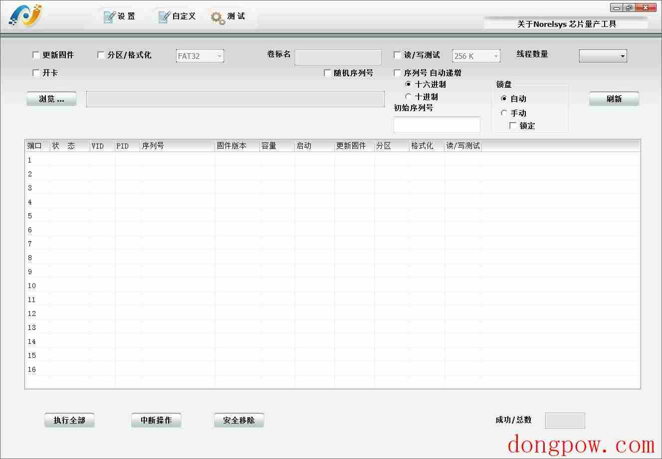662x459 pixels.
Task: Click the 容量 column header
Action: coord(277,146)
